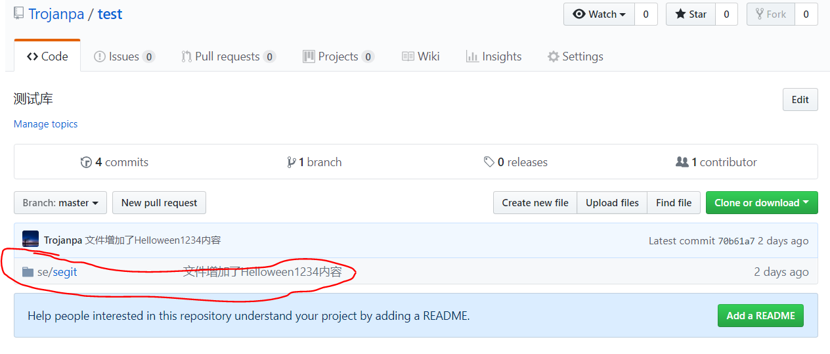View the 1 contributor page

716,162
